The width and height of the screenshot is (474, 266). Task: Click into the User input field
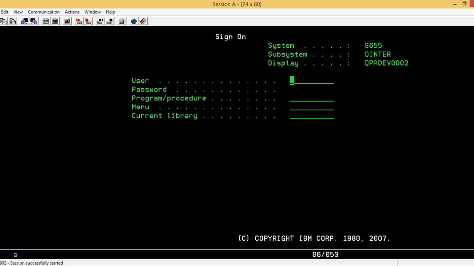312,80
